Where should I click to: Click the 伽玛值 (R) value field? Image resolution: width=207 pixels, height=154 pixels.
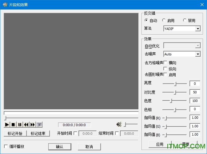195,118
